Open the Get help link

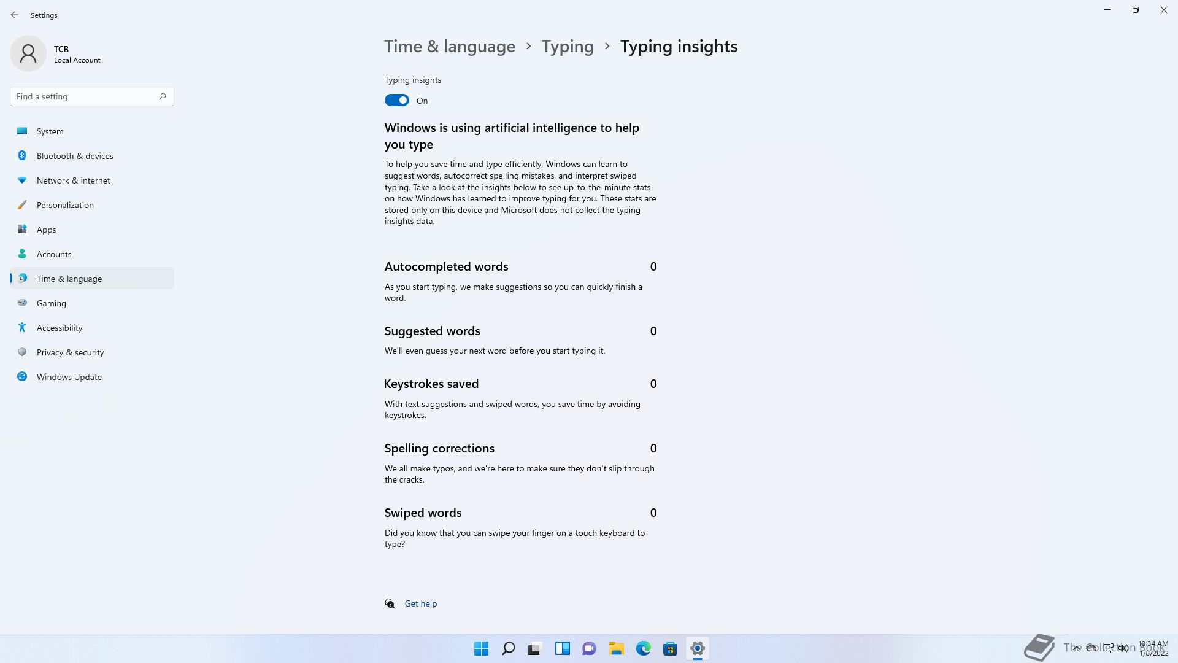pyautogui.click(x=421, y=603)
